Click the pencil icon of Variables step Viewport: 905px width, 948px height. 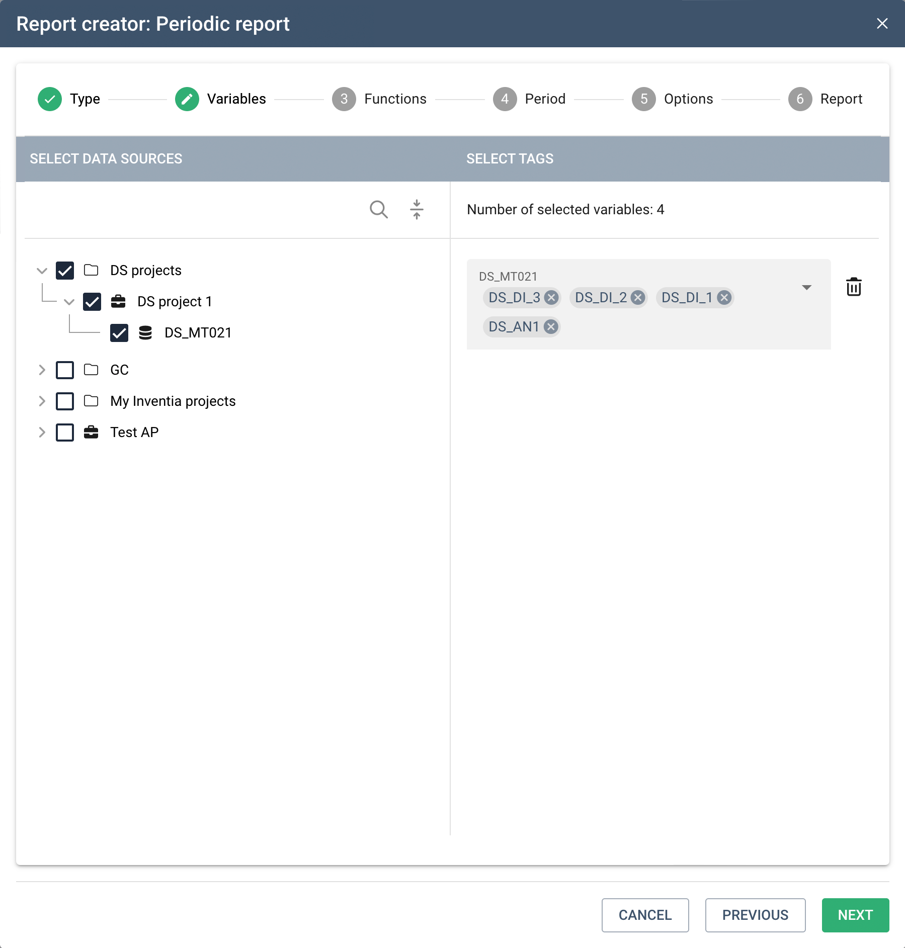[x=187, y=99]
